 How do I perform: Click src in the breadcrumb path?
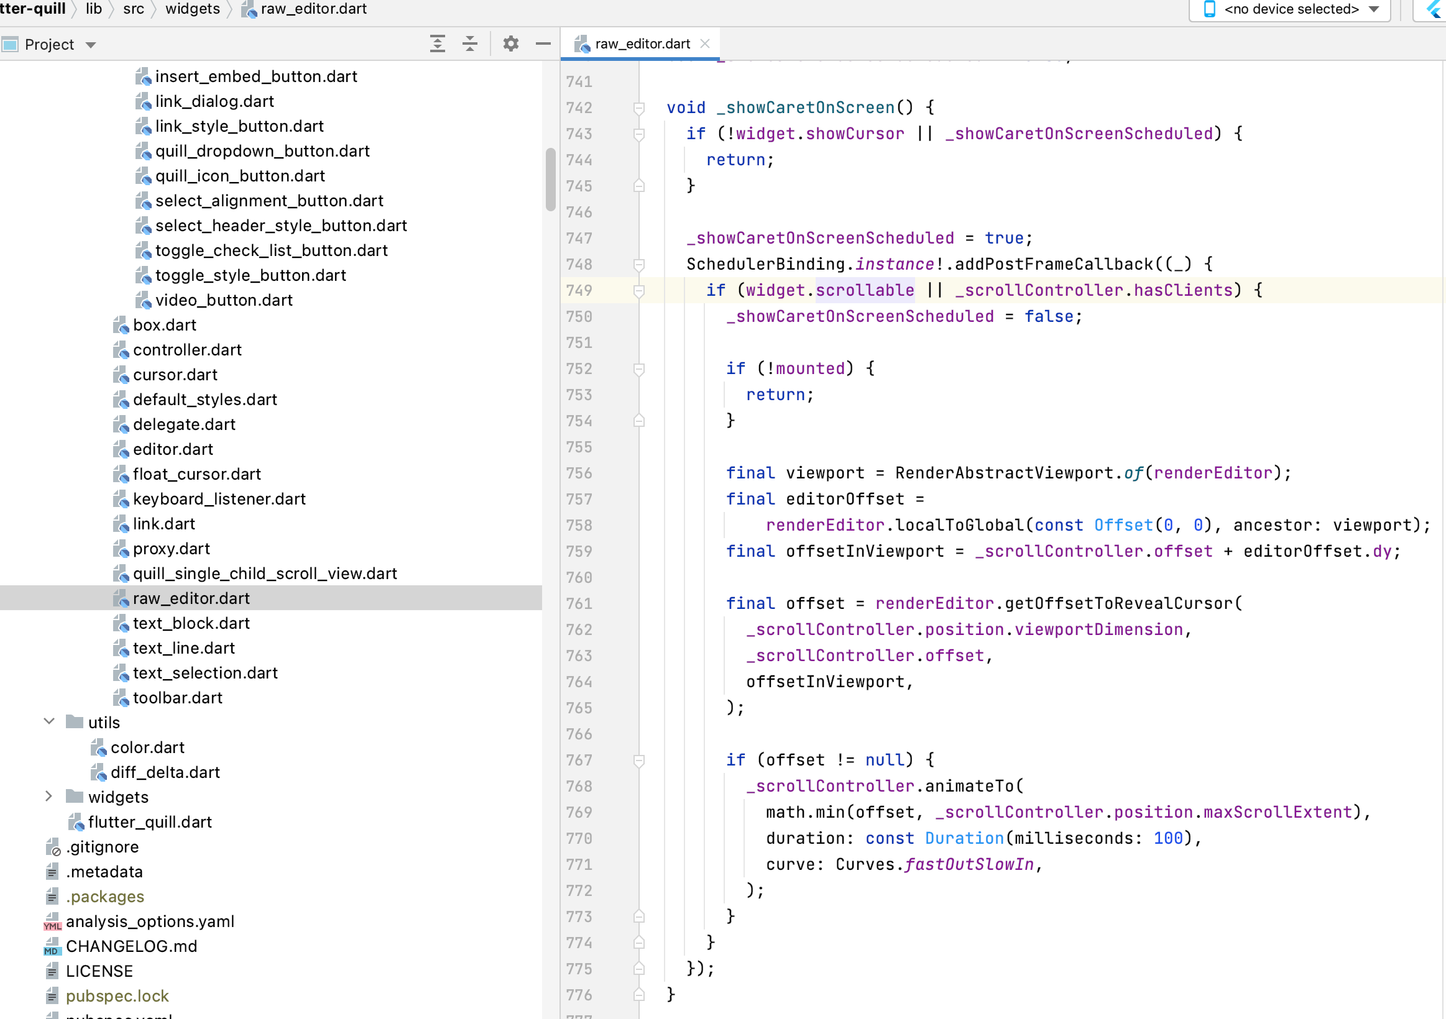pos(133,9)
